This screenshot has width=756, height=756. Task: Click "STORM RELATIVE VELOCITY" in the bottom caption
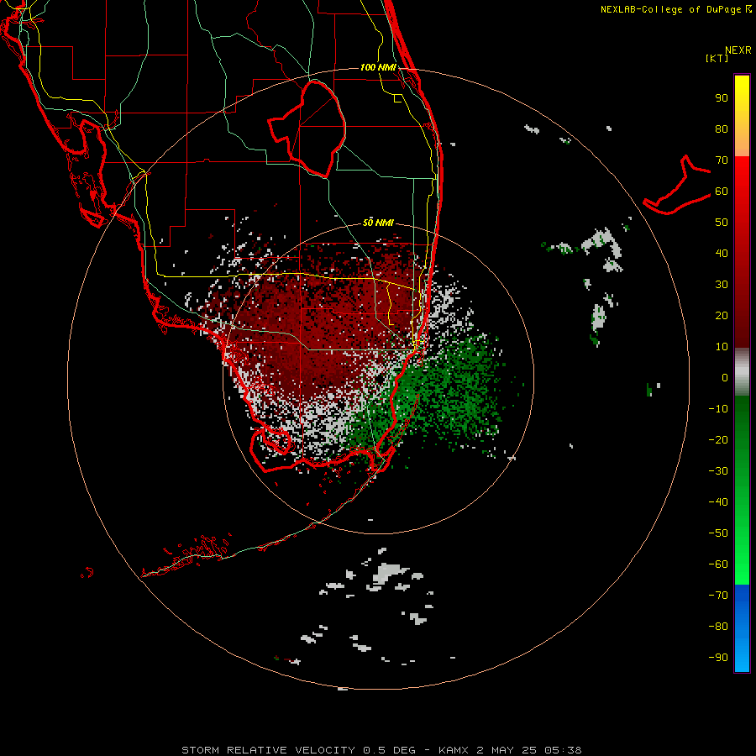click(269, 750)
